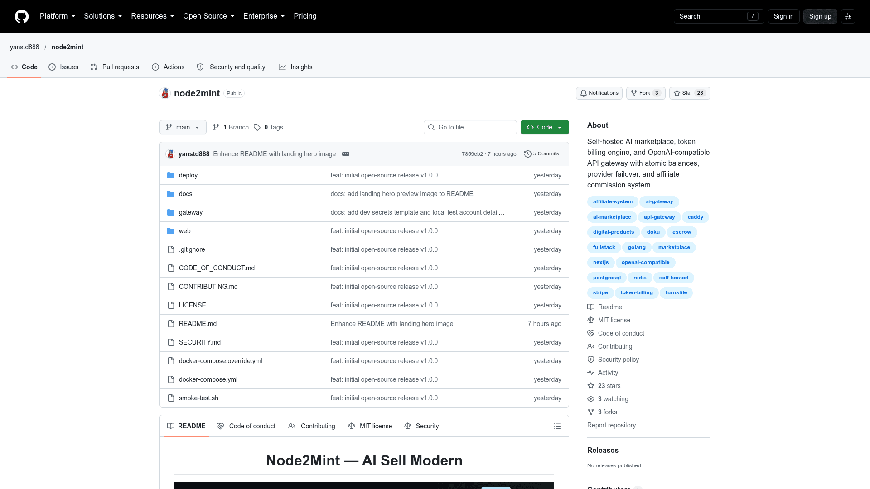Click yanstd888 avatar next to the node2mint title
Image resolution: width=870 pixels, height=489 pixels.
click(x=165, y=93)
